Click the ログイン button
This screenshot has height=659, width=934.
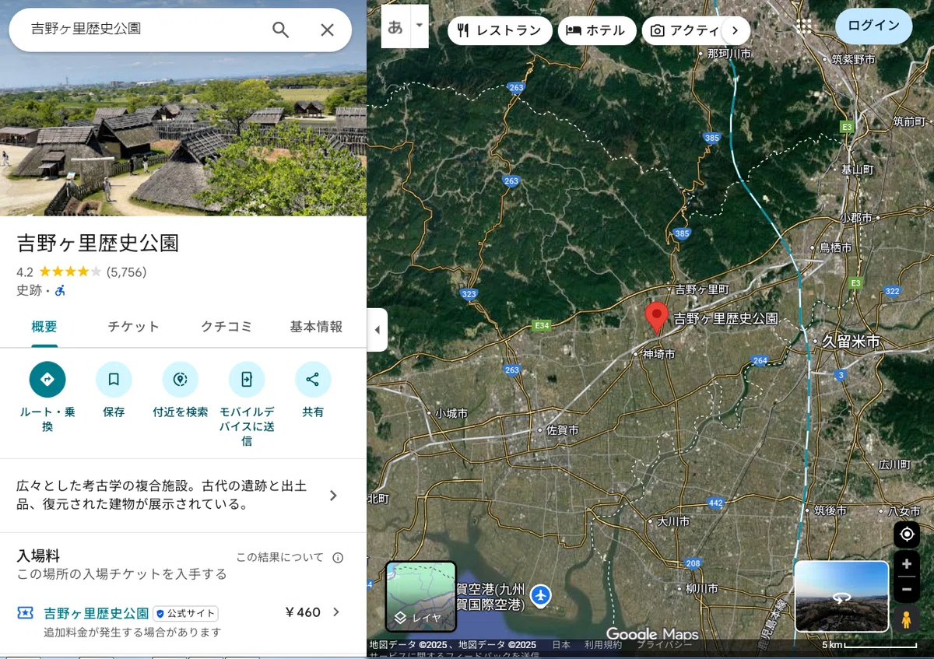pos(874,26)
